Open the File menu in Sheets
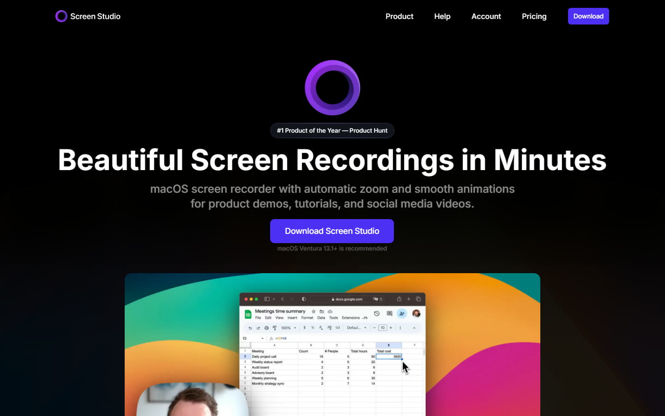 click(x=258, y=318)
